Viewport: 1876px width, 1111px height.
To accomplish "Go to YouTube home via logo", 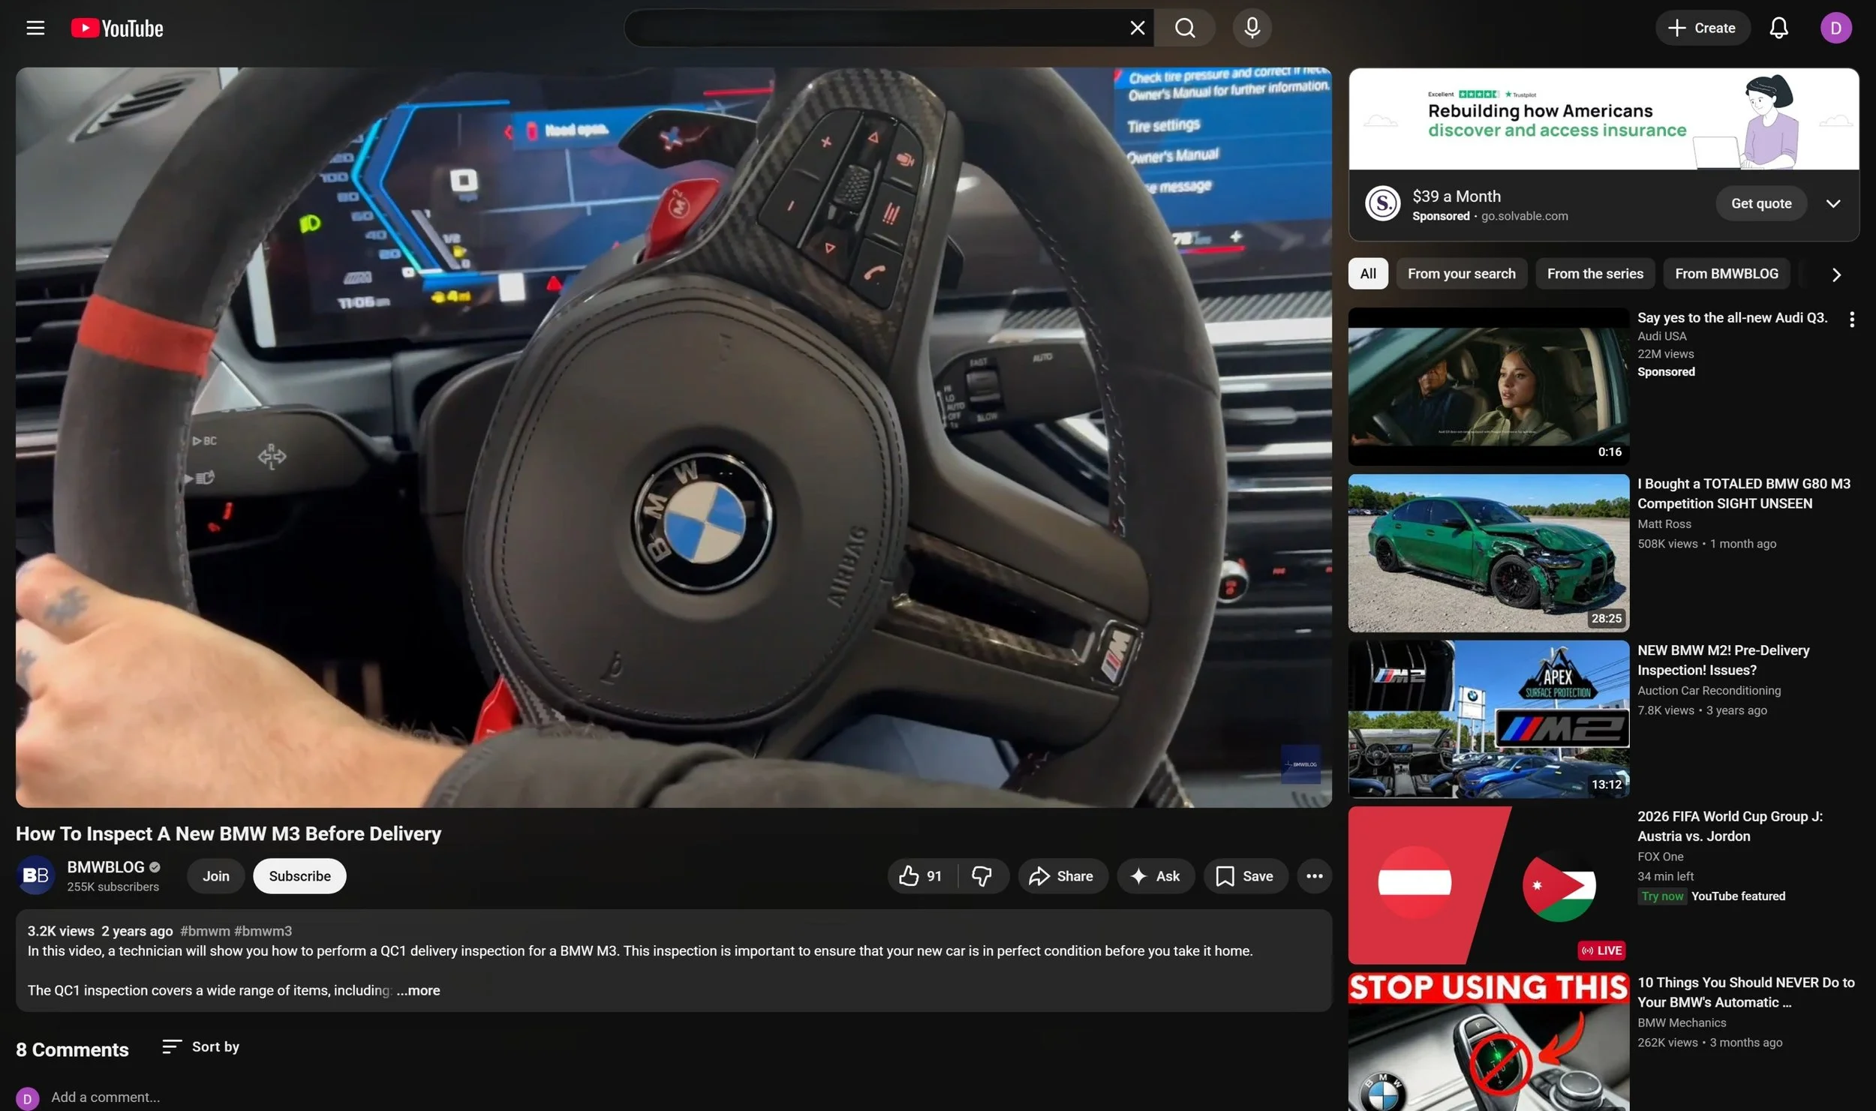I will tap(117, 28).
